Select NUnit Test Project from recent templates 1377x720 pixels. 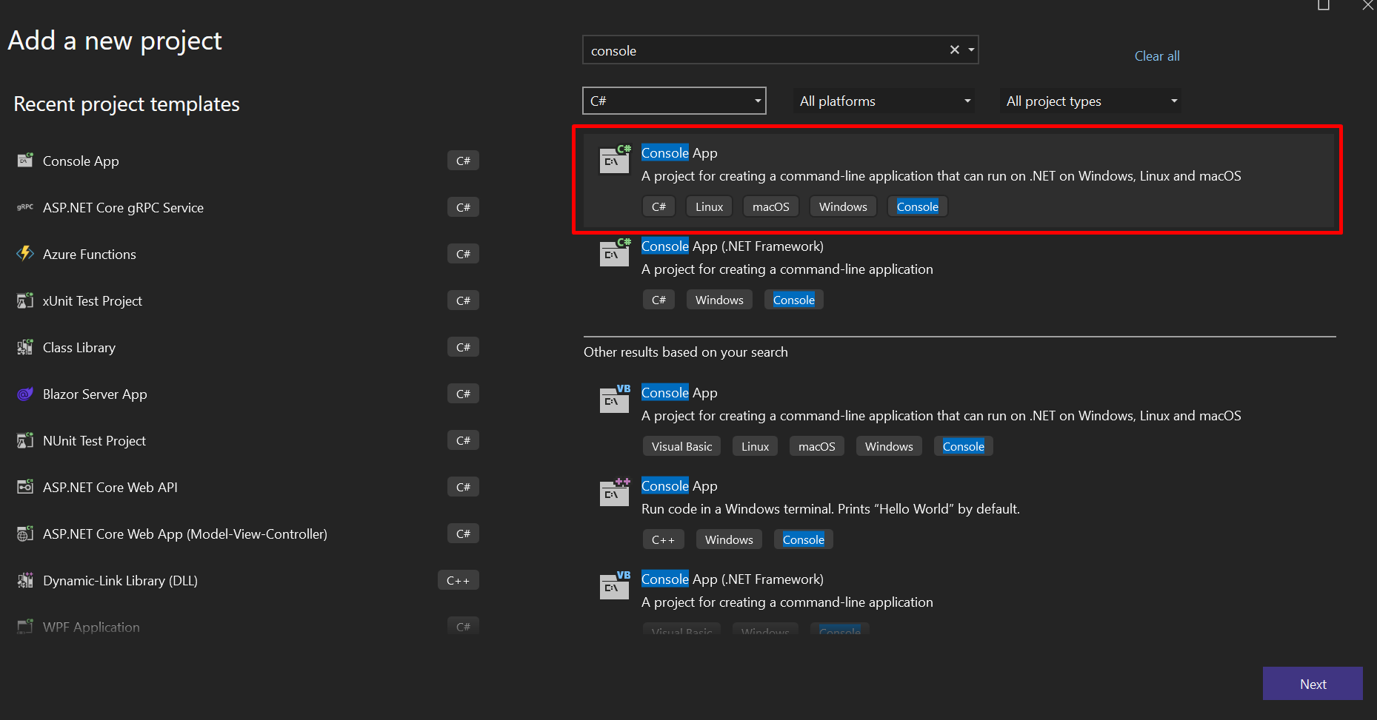[94, 441]
